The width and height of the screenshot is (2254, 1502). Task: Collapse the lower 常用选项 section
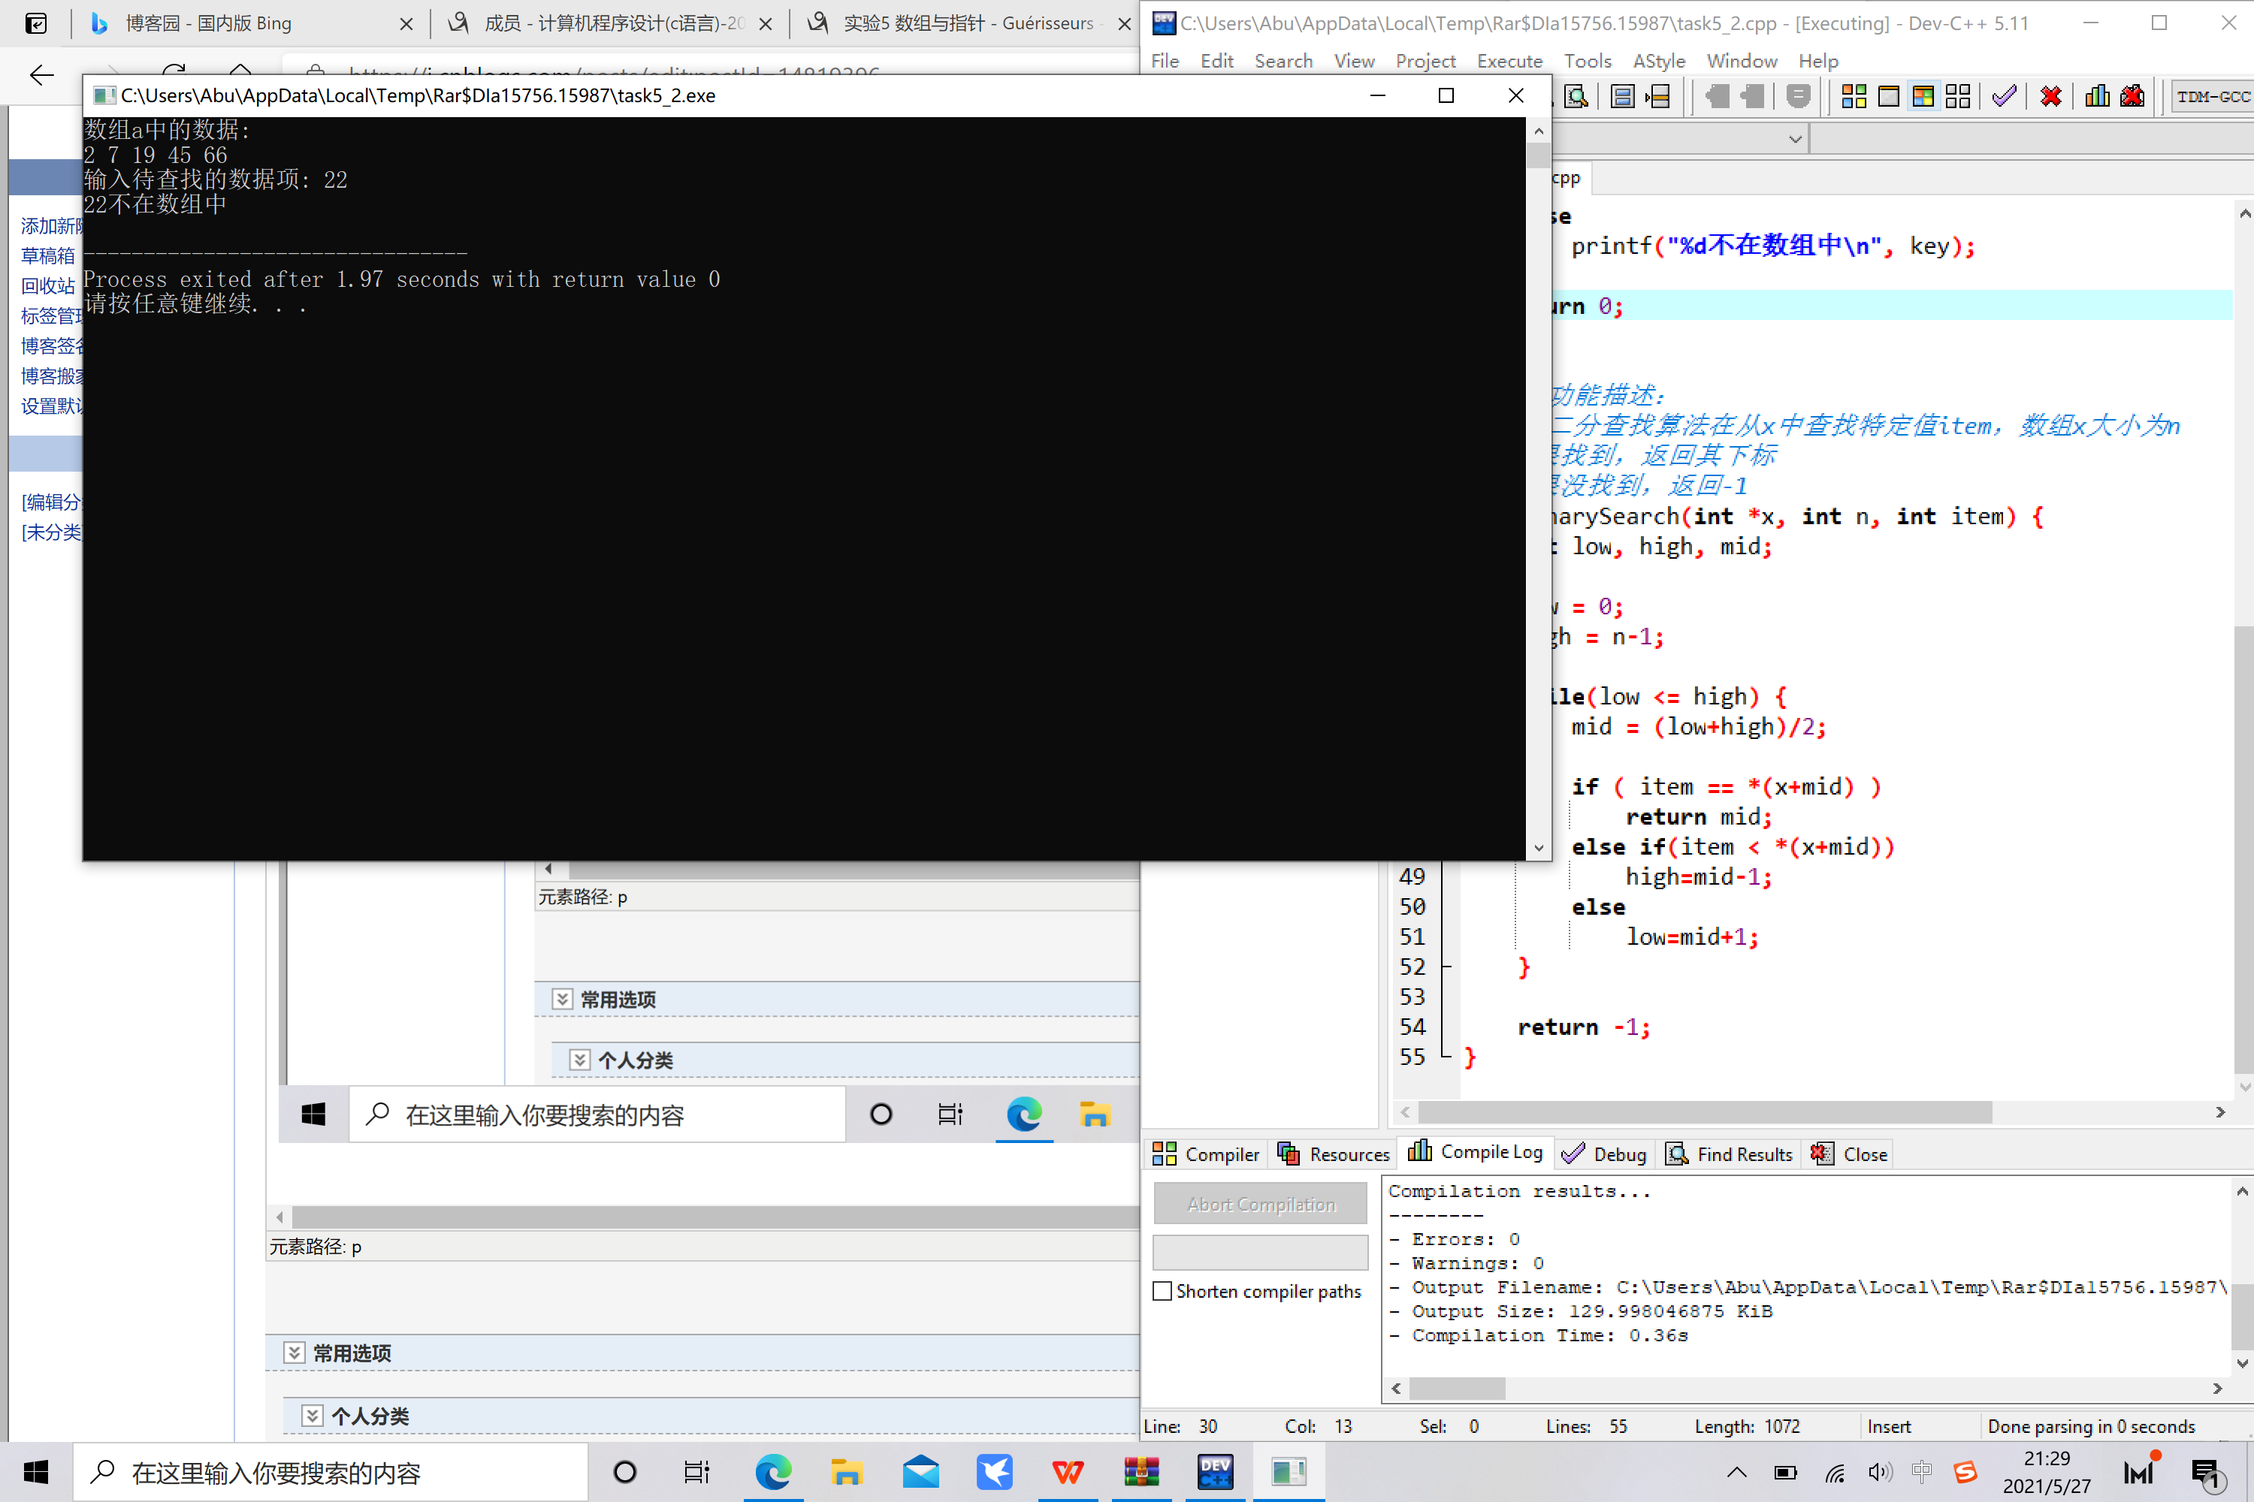(295, 1353)
